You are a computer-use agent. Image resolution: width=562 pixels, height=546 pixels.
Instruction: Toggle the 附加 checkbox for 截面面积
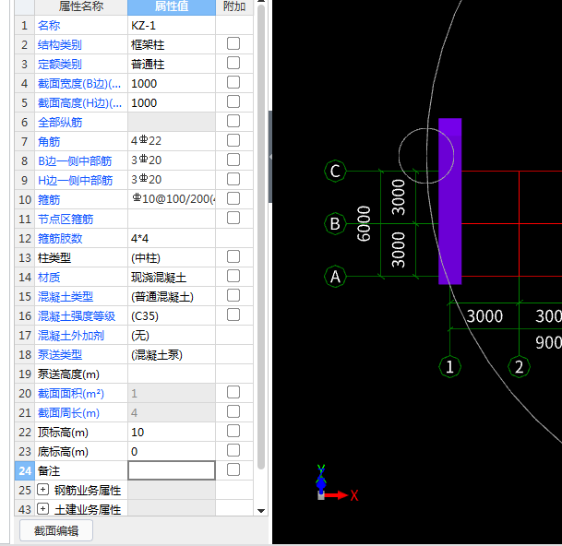point(233,392)
